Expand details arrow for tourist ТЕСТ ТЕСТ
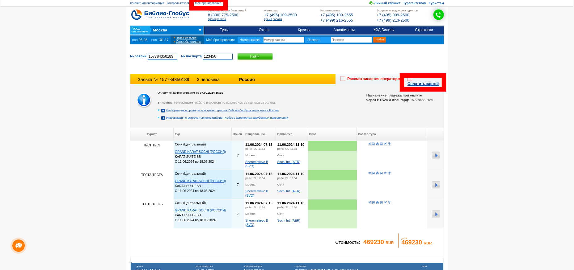The width and height of the screenshot is (574, 270). [x=436, y=155]
